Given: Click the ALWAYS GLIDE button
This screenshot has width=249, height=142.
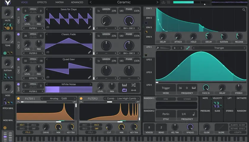Looking at the screenshot, I should coord(238,125).
